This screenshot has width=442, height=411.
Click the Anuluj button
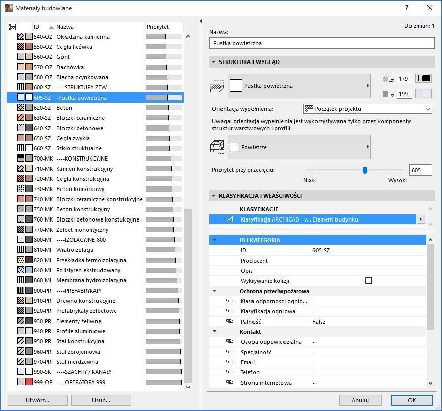click(360, 400)
